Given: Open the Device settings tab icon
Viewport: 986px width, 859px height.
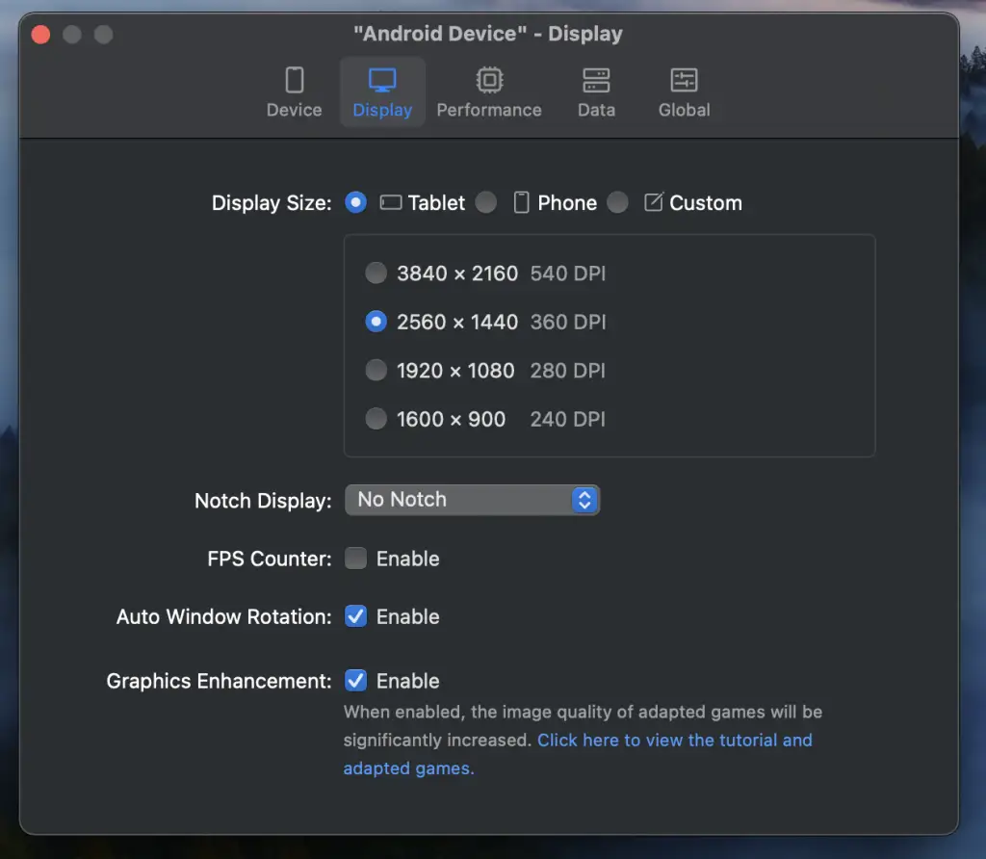Looking at the screenshot, I should click(294, 79).
